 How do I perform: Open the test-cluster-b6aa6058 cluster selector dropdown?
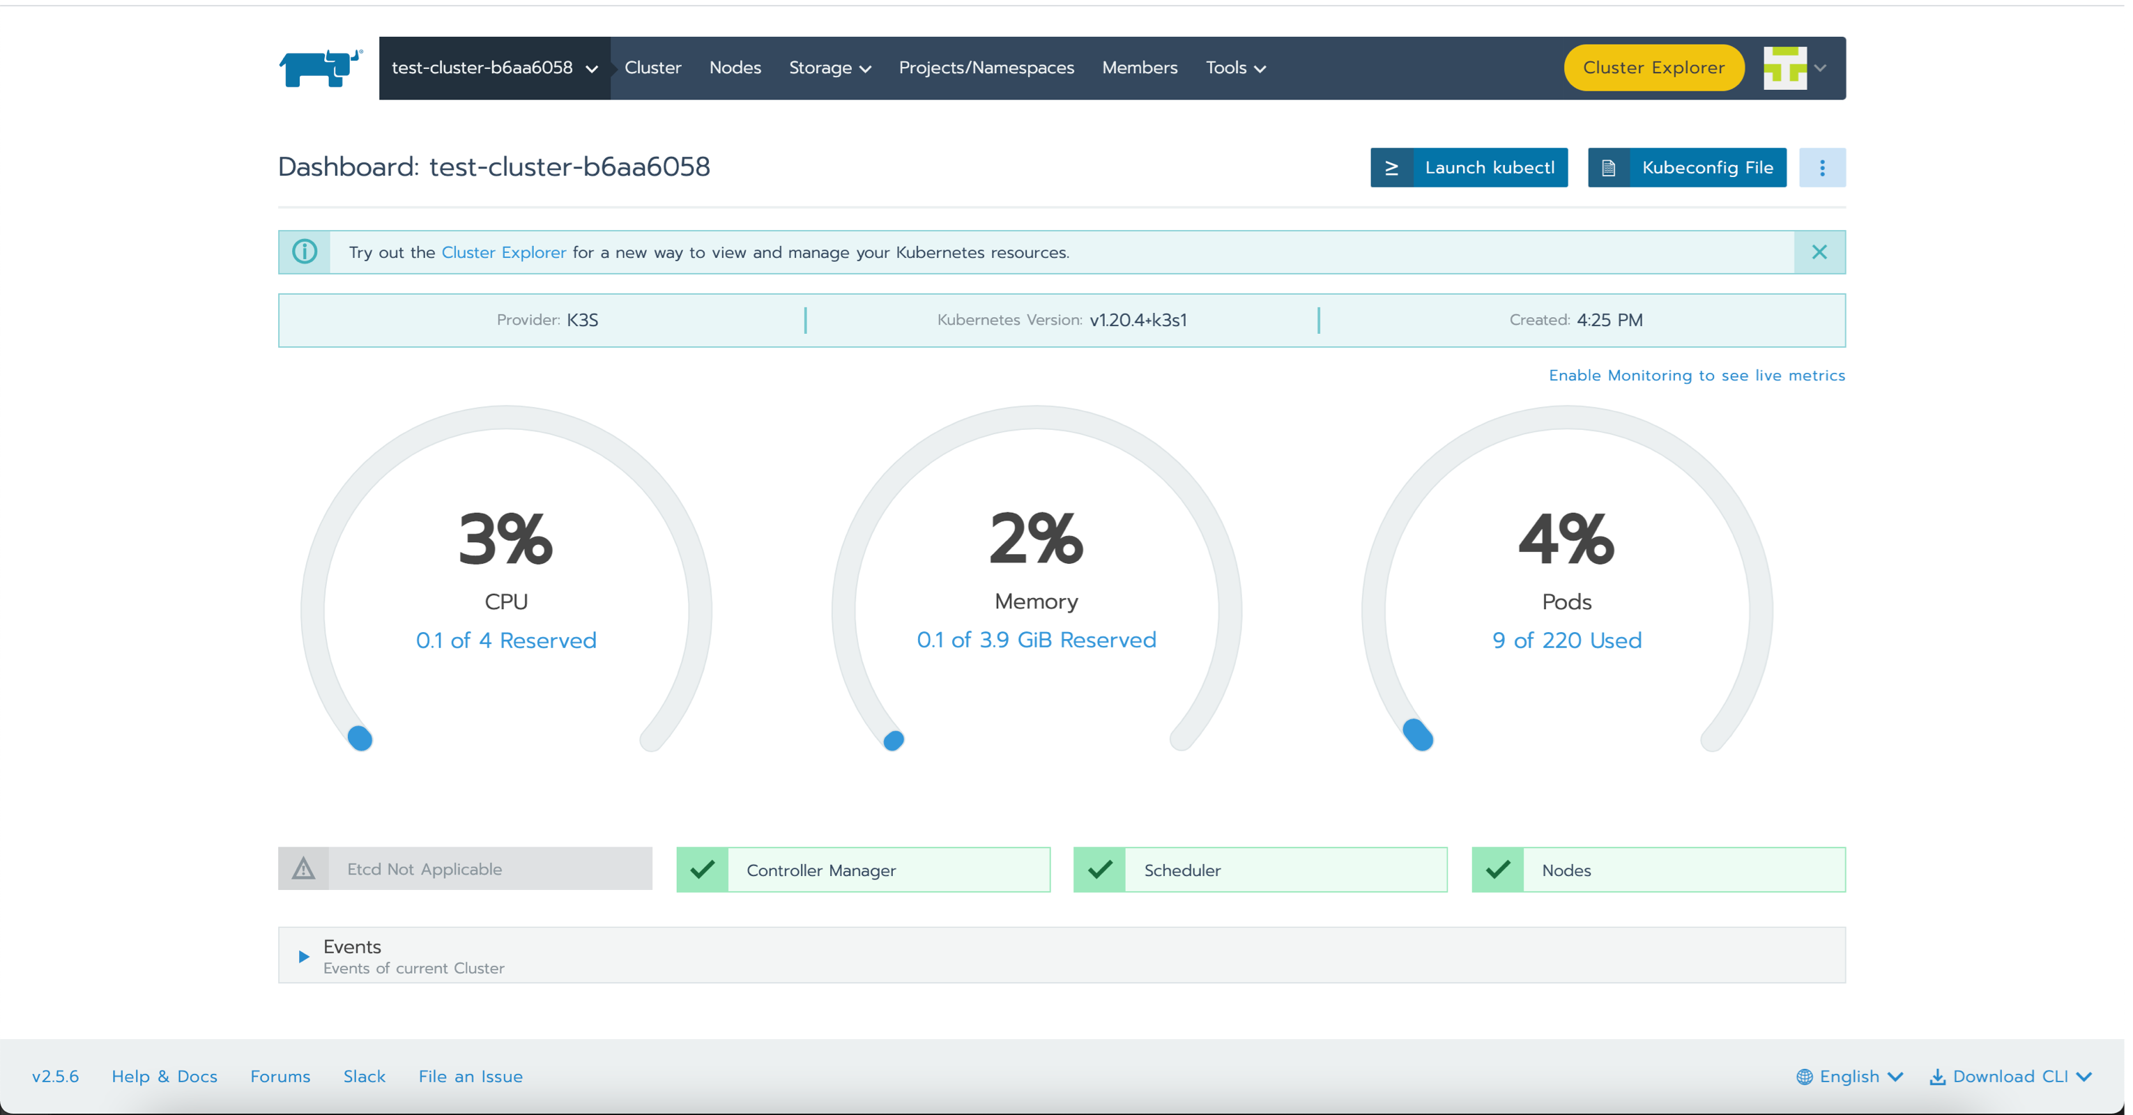tap(494, 68)
